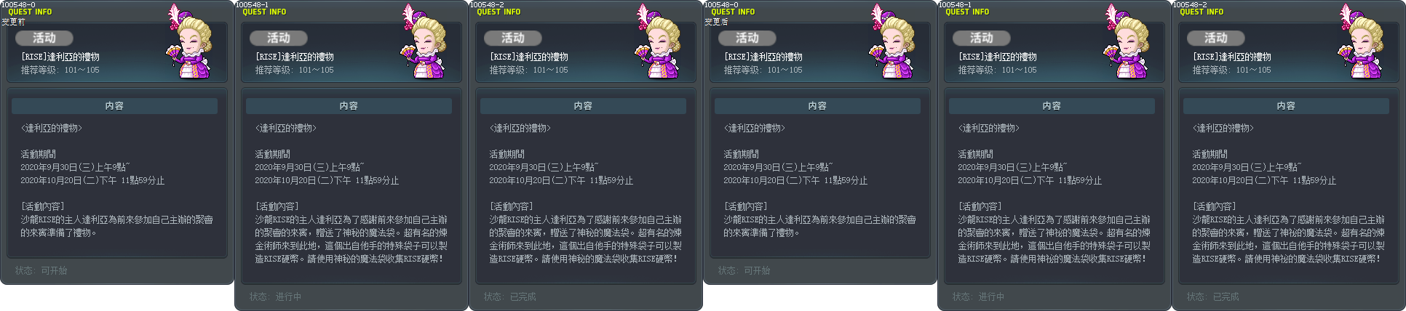Click the 活动 badge in the 变更前 panel
The width and height of the screenshot is (1406, 311).
tap(44, 38)
